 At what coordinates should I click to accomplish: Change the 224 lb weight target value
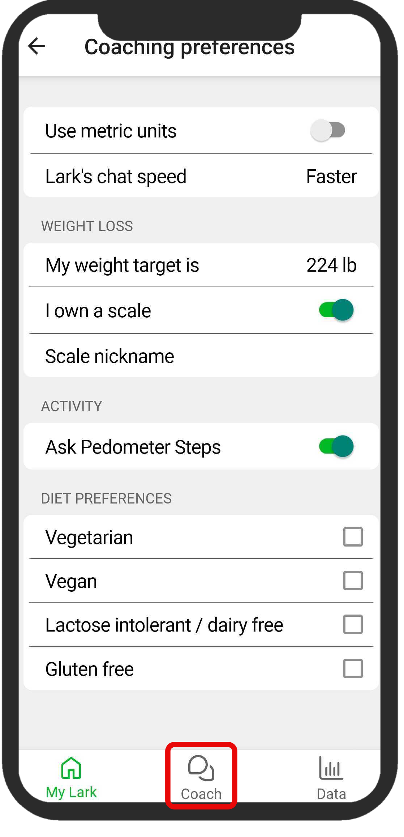(x=331, y=265)
